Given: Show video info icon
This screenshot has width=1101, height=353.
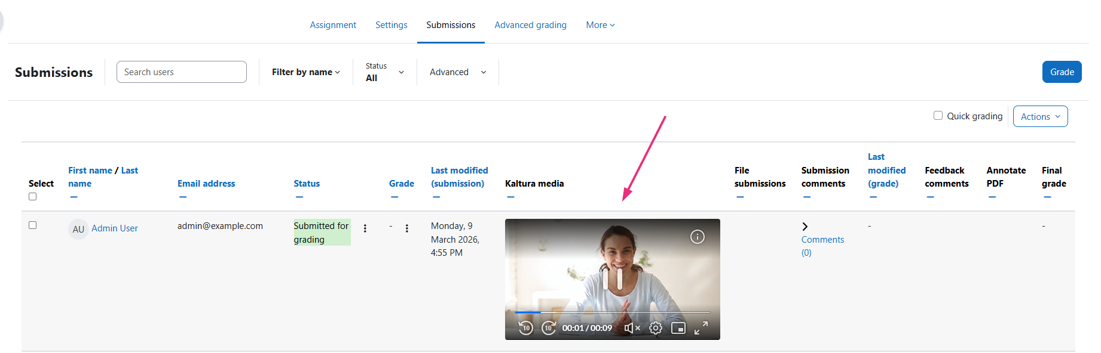Looking at the screenshot, I should pyautogui.click(x=697, y=237).
